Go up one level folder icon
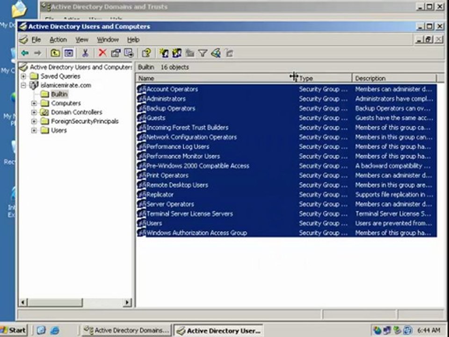 pyautogui.click(x=55, y=53)
